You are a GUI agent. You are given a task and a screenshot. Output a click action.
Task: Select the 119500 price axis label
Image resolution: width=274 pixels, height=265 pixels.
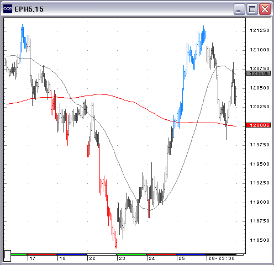[x=260, y=164]
